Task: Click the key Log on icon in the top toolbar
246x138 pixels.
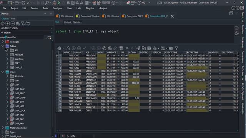Action: pos(47,3)
